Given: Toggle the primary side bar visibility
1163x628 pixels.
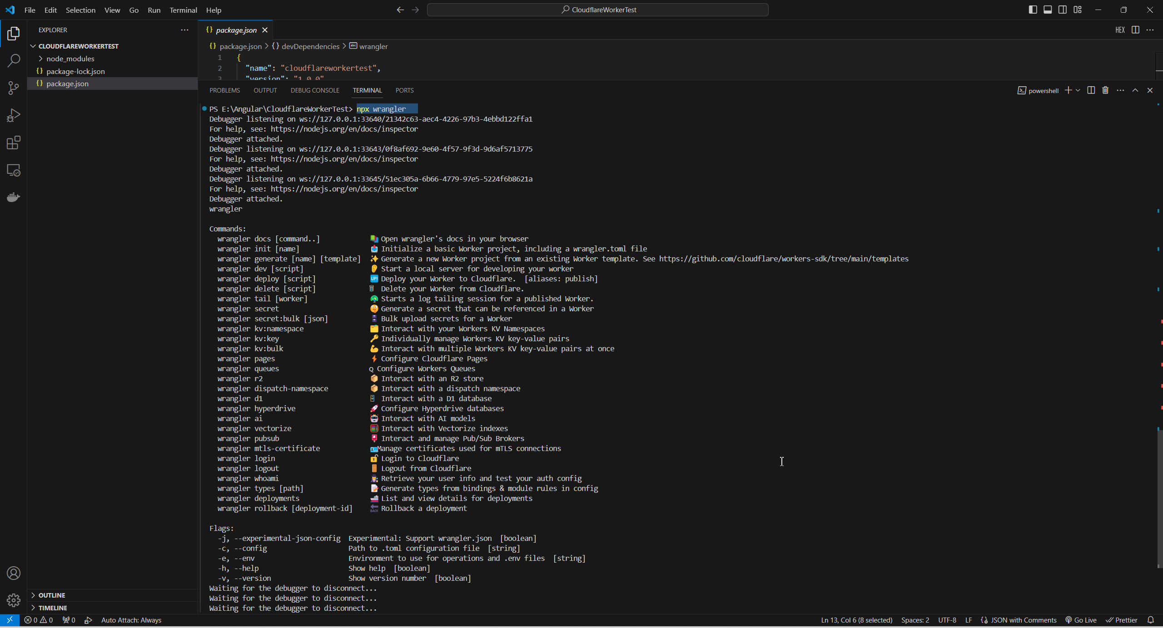Looking at the screenshot, I should pyautogui.click(x=1033, y=10).
